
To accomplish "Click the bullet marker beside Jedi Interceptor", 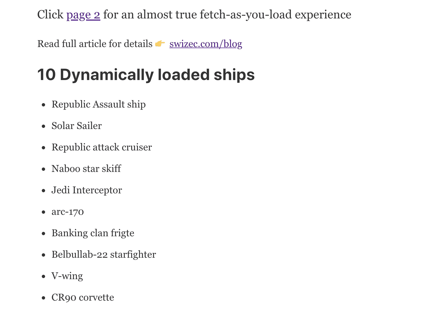I will (43, 191).
